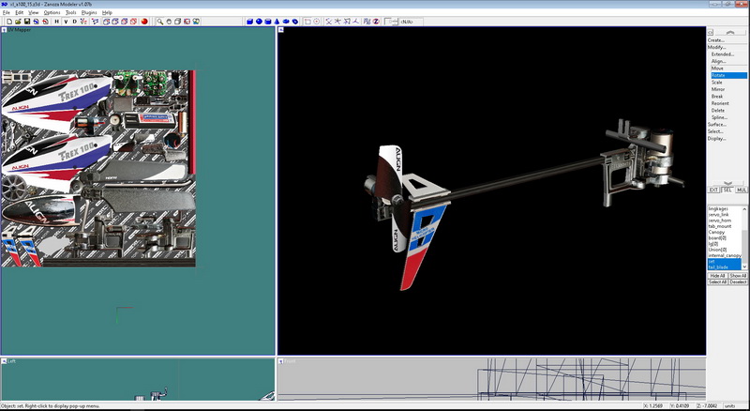Expand the Display... command group
The image size is (750, 411).
[x=717, y=138]
